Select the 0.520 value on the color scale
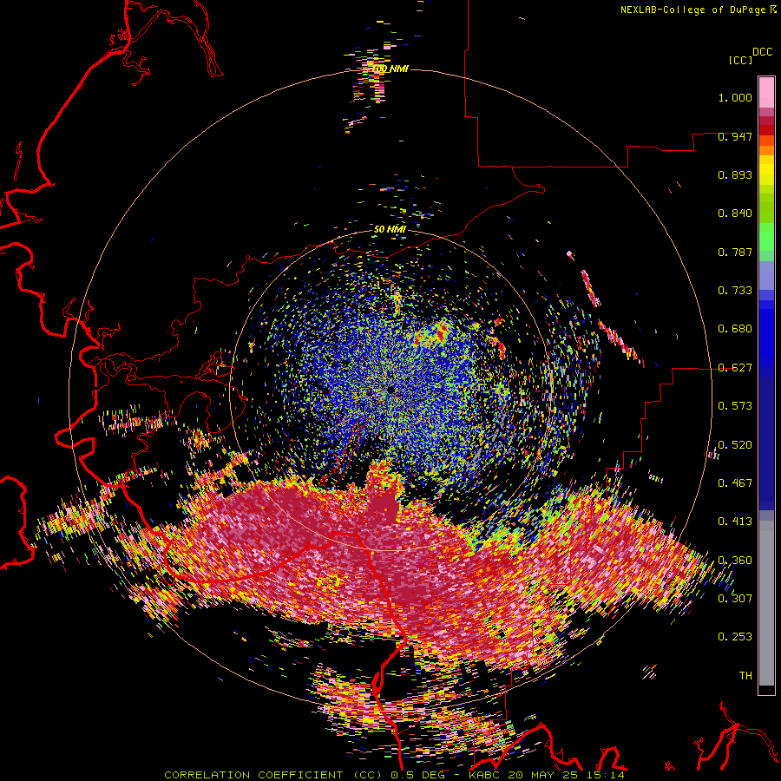This screenshot has width=781, height=781. tap(735, 444)
